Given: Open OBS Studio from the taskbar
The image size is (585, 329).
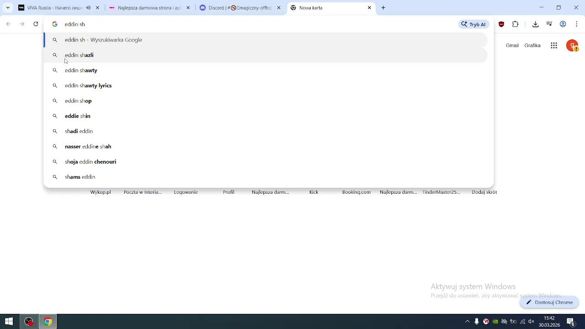Looking at the screenshot, I should 29,322.
